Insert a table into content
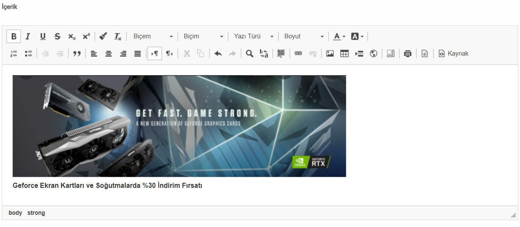Screen dimensions: 520x227 (x=344, y=53)
